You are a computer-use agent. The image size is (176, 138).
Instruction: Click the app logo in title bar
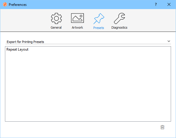pyautogui.click(x=5, y=4)
